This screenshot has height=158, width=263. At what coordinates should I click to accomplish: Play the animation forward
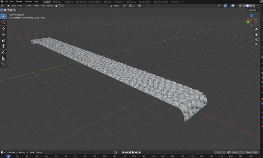133,152
